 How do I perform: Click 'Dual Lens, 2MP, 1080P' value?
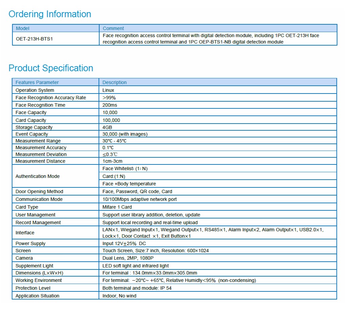point(128,258)
